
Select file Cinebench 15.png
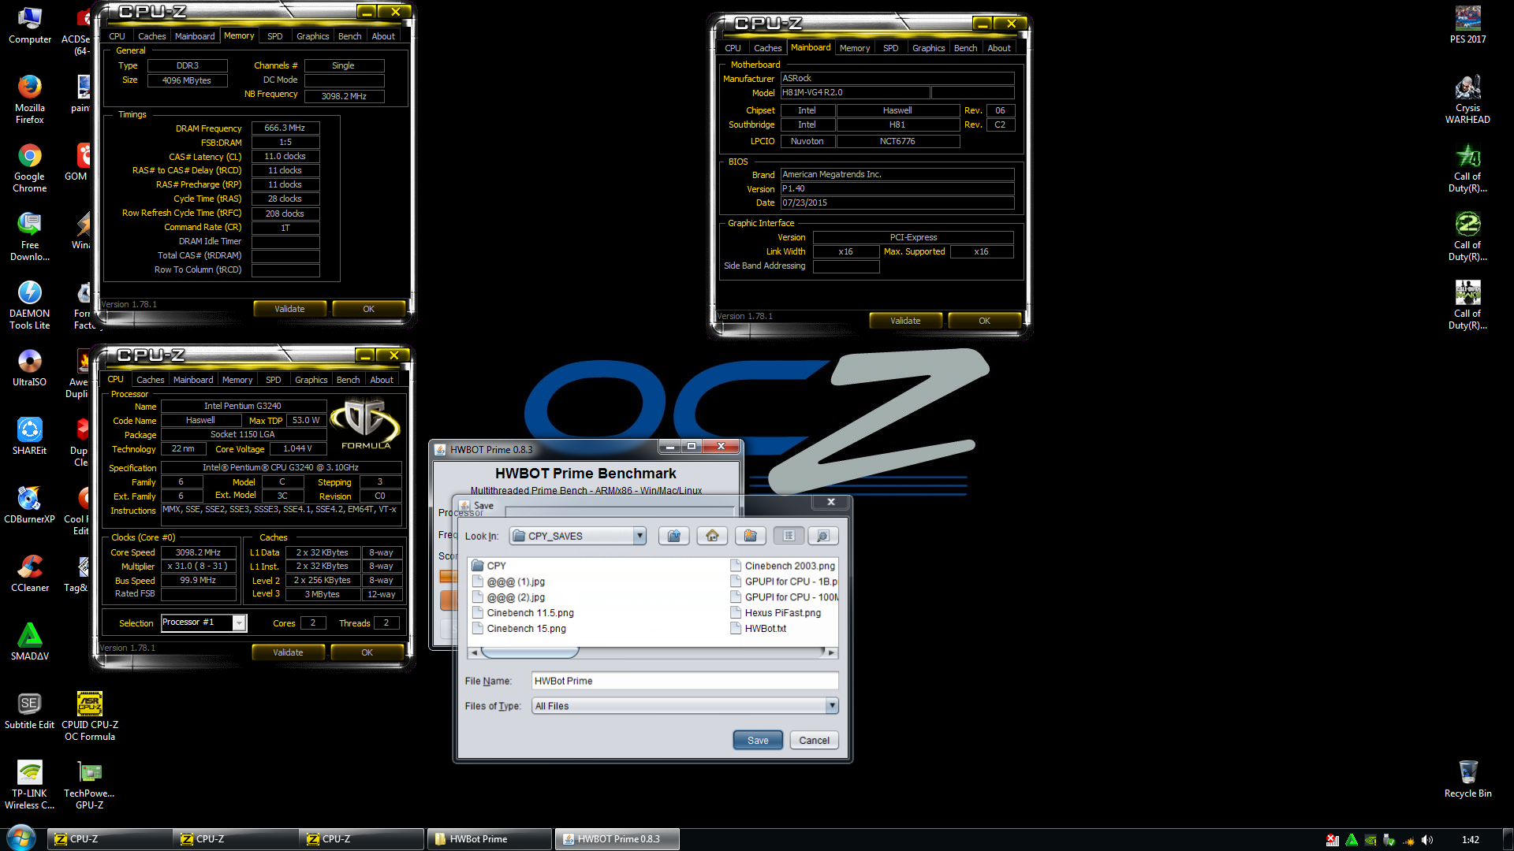(x=519, y=629)
